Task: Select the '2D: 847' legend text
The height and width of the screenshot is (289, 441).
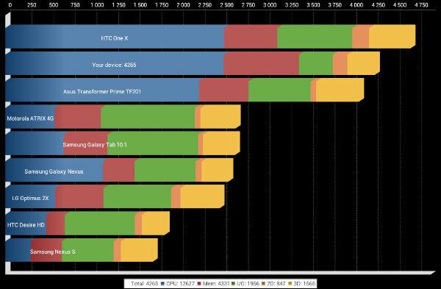Action: (276, 283)
